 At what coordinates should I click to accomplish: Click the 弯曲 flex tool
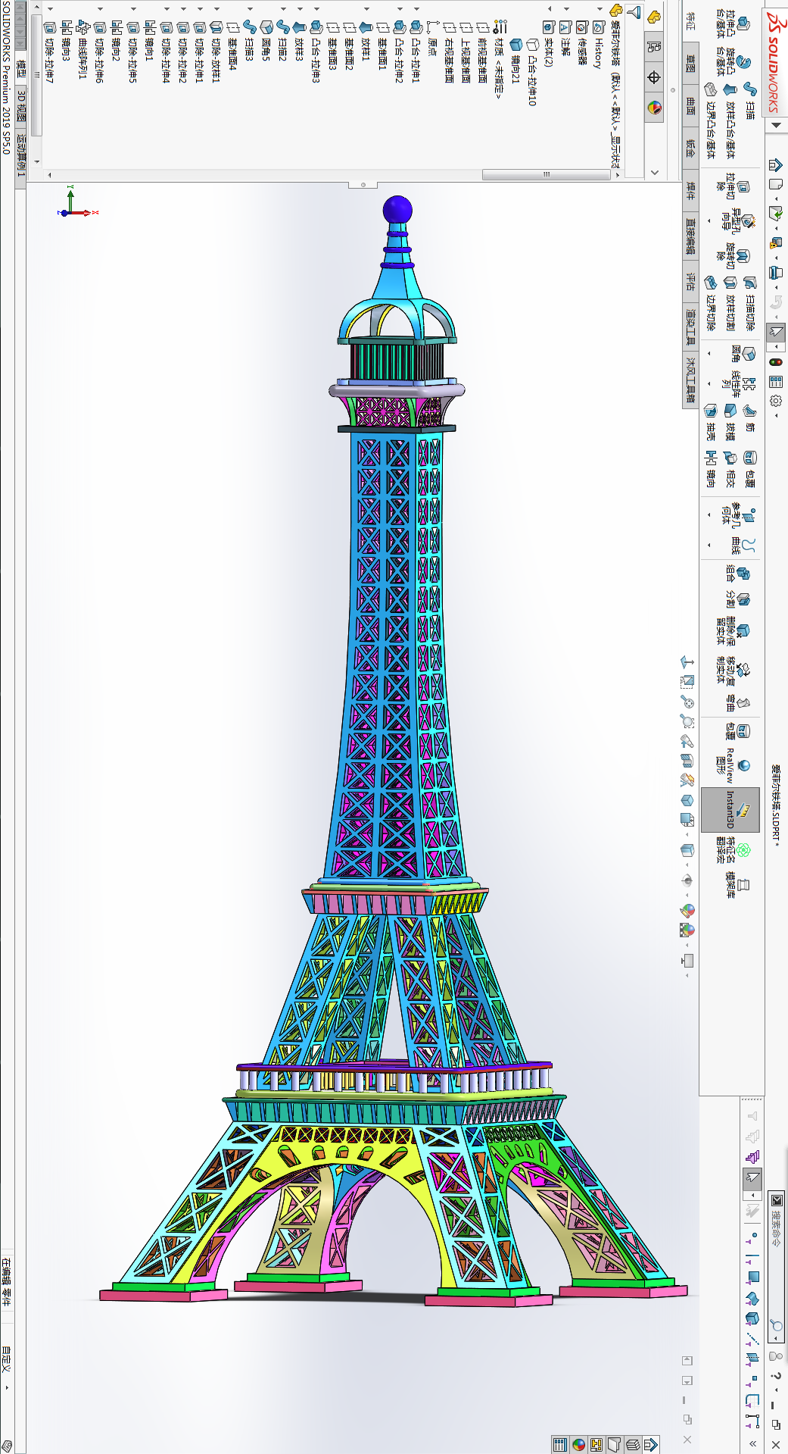(737, 703)
